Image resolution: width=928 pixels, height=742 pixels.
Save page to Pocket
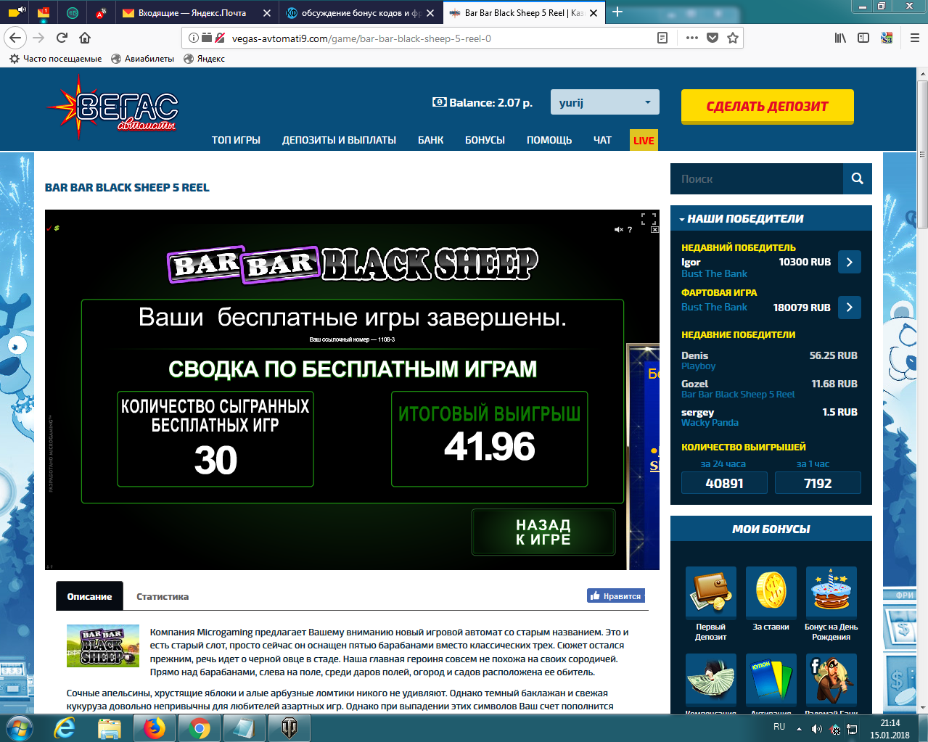[x=713, y=38]
